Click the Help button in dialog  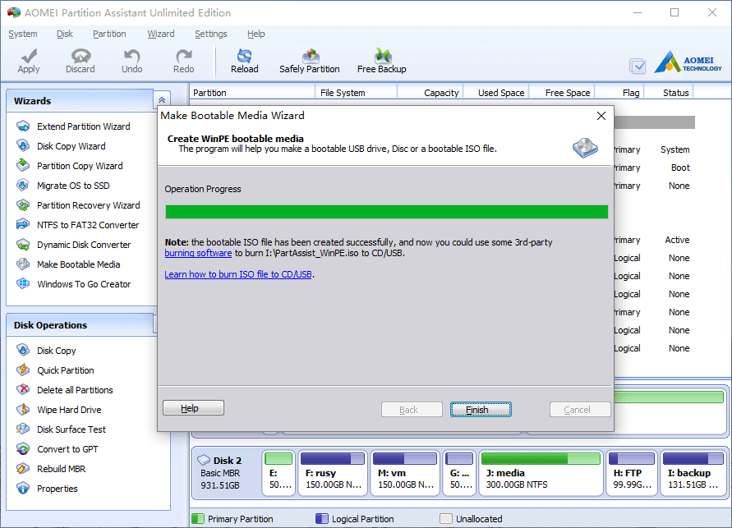tap(193, 408)
